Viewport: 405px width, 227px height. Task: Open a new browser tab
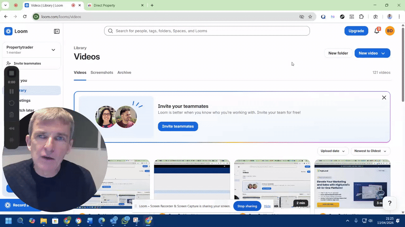152,5
